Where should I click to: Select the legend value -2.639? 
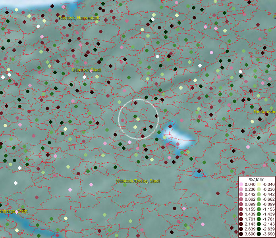pos(268,229)
